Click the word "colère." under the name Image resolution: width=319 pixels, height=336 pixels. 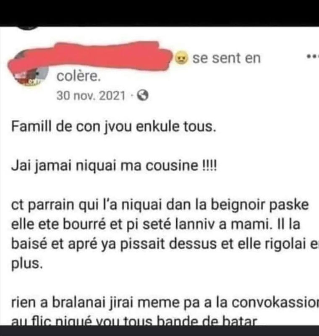(x=78, y=76)
